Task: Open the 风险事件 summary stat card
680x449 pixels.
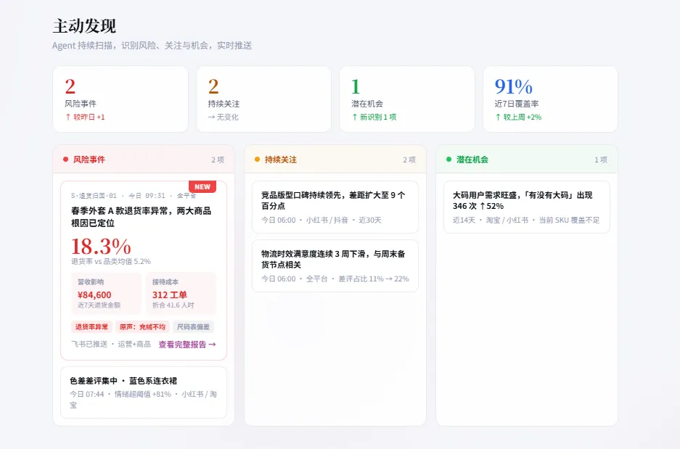Action: click(x=120, y=99)
